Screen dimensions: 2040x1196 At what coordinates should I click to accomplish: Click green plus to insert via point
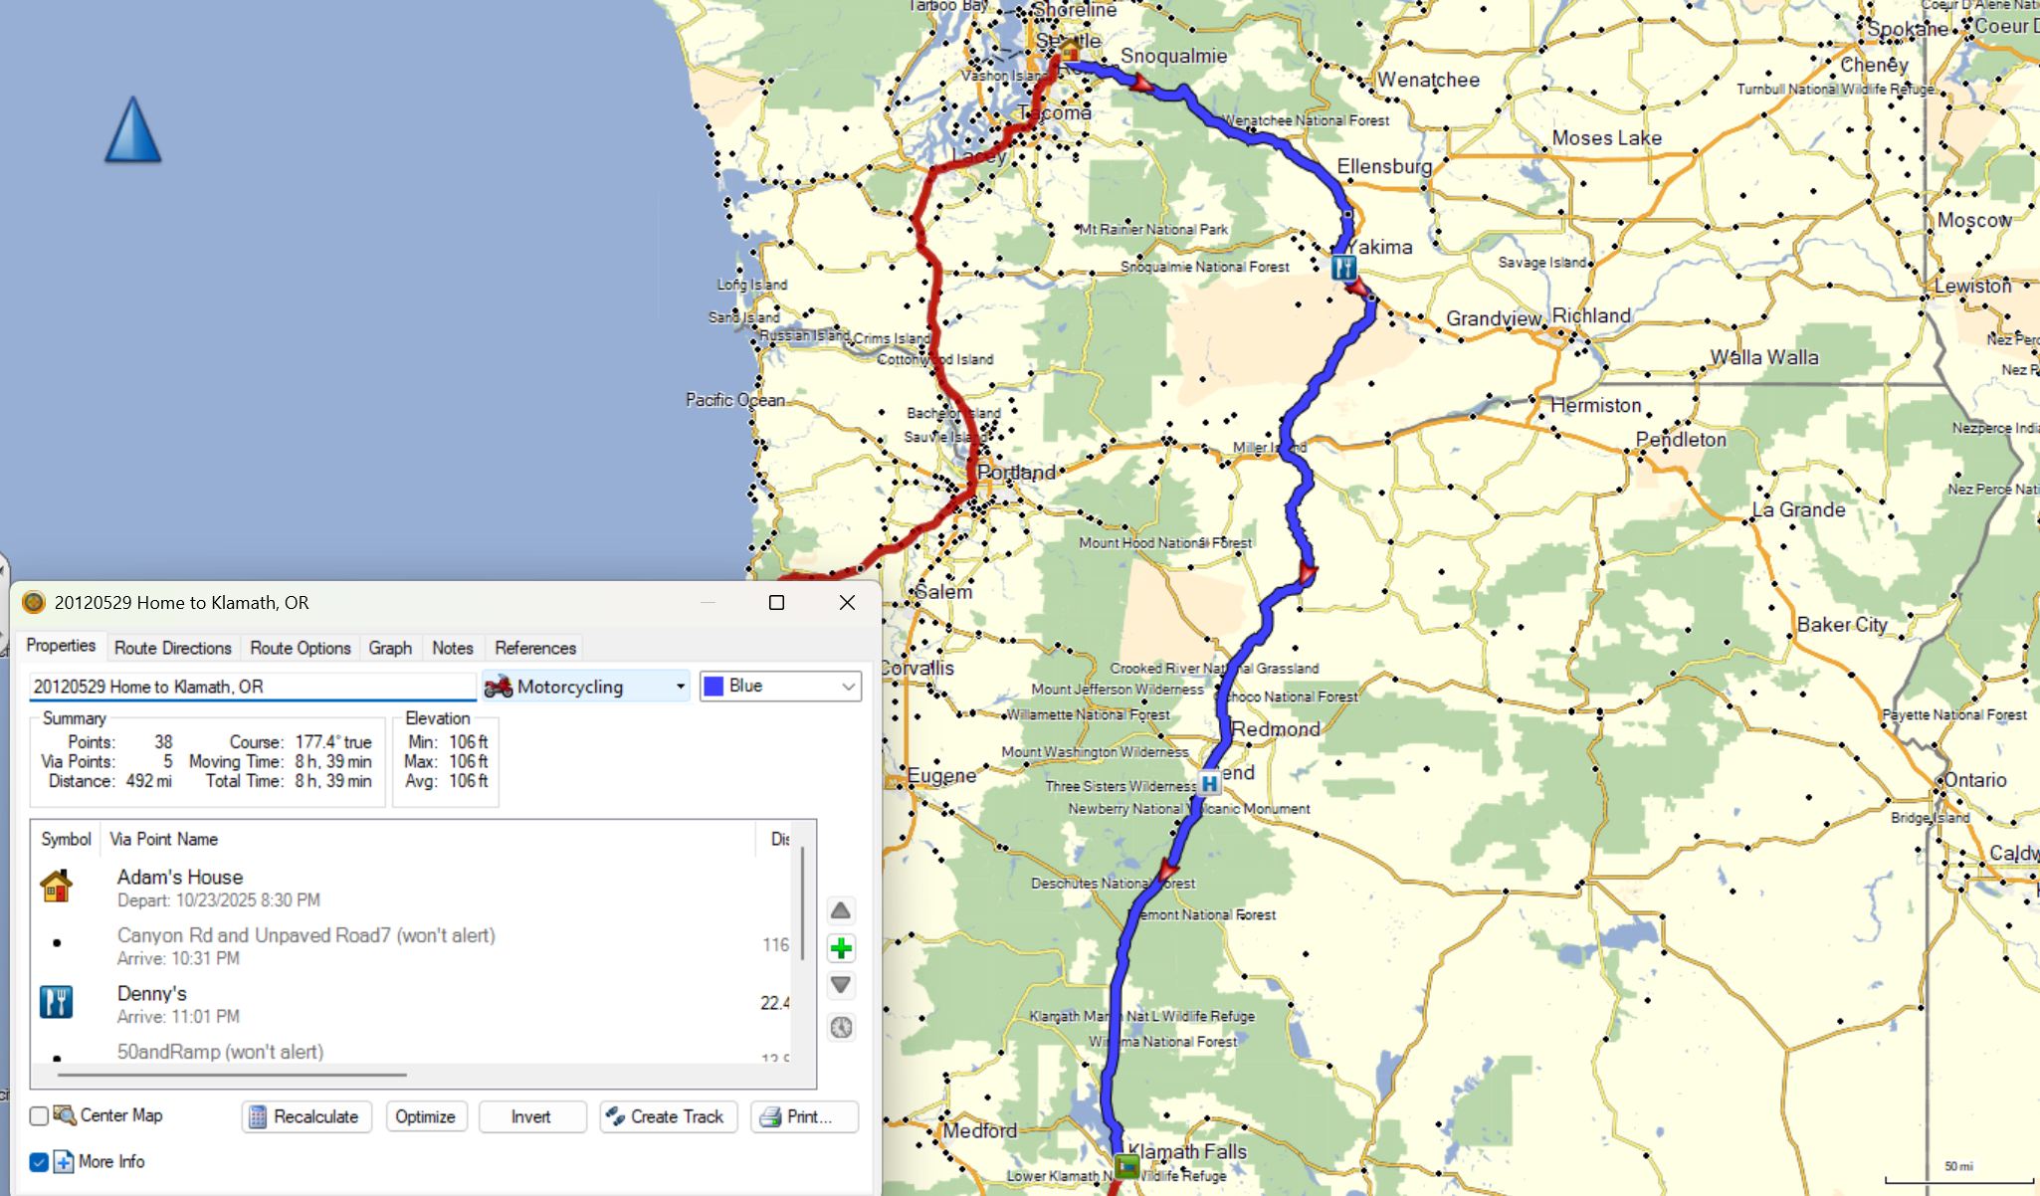pyautogui.click(x=841, y=948)
